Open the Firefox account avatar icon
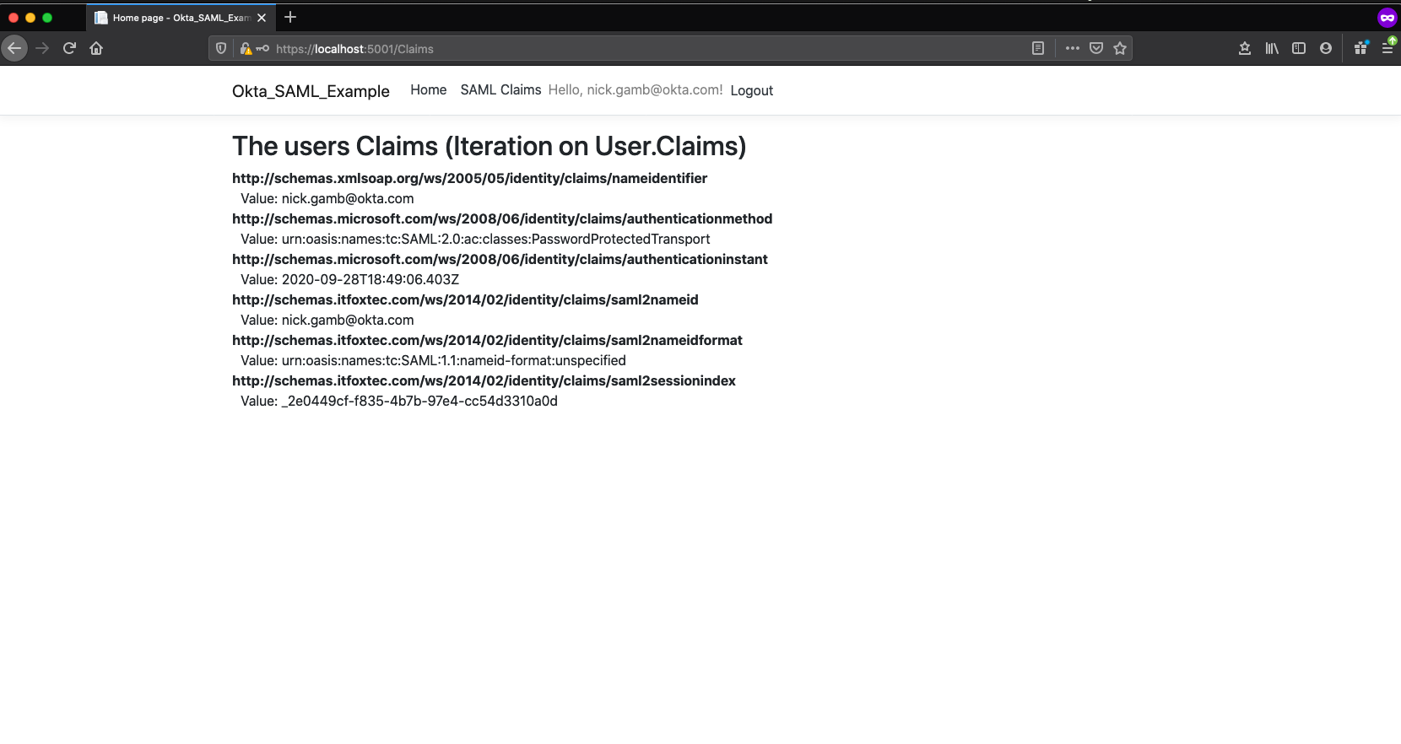The image size is (1401, 744). (1326, 48)
